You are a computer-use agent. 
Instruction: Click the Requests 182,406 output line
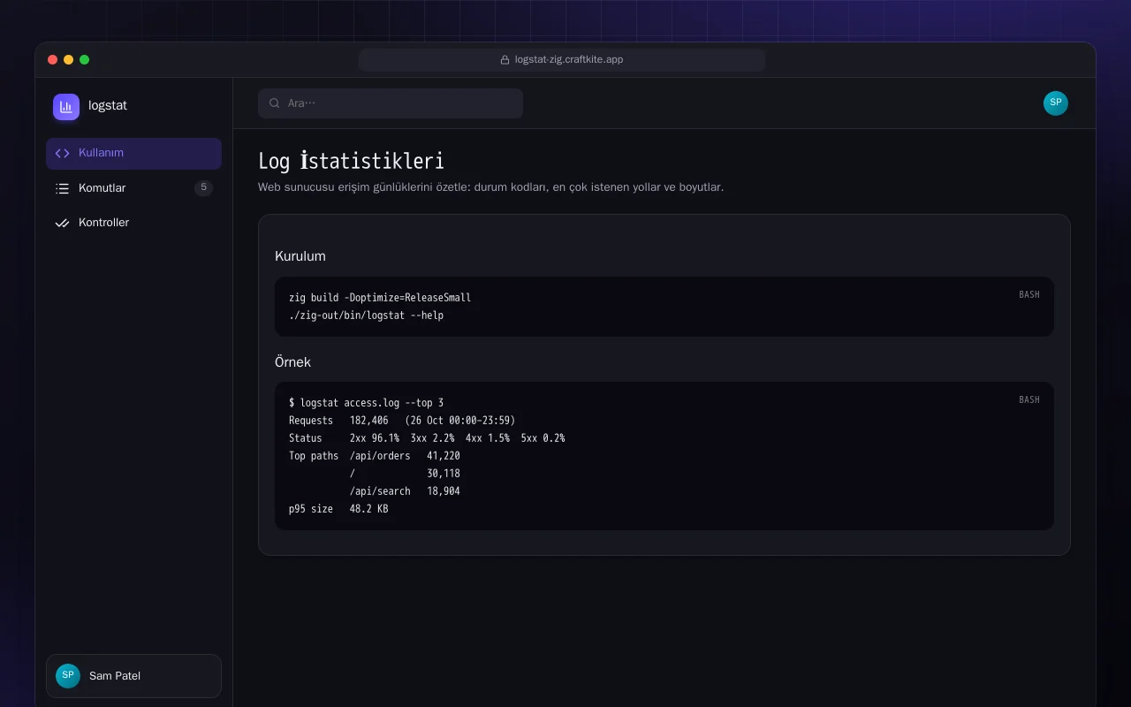(402, 421)
